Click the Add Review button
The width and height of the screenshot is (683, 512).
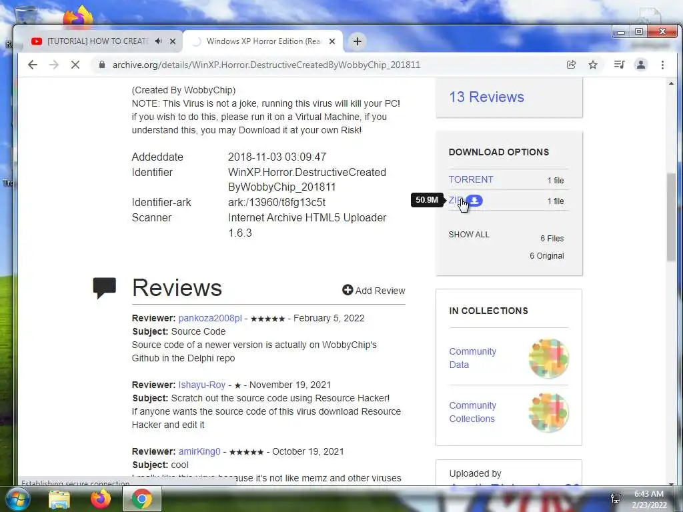[x=374, y=291]
